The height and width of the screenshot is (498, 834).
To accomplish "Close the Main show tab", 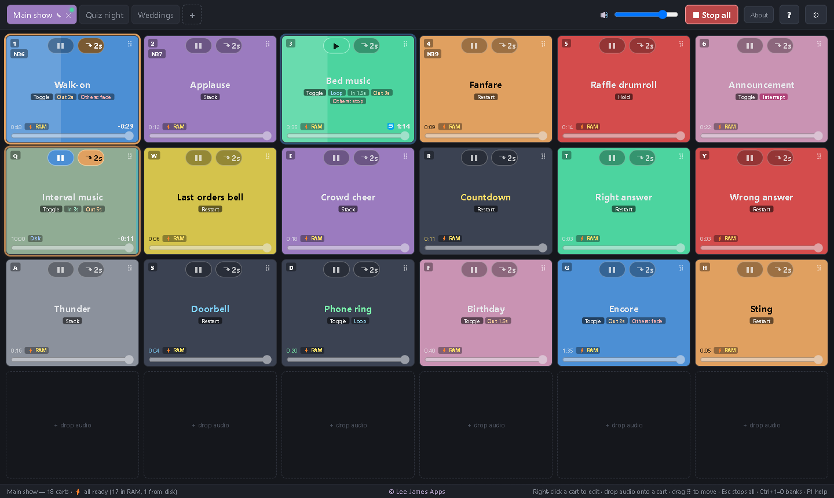I will pos(68,16).
